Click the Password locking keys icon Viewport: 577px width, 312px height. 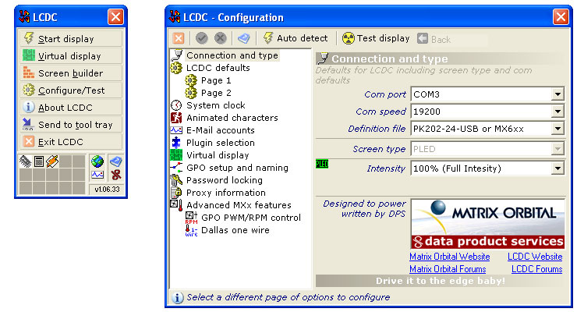tap(177, 180)
